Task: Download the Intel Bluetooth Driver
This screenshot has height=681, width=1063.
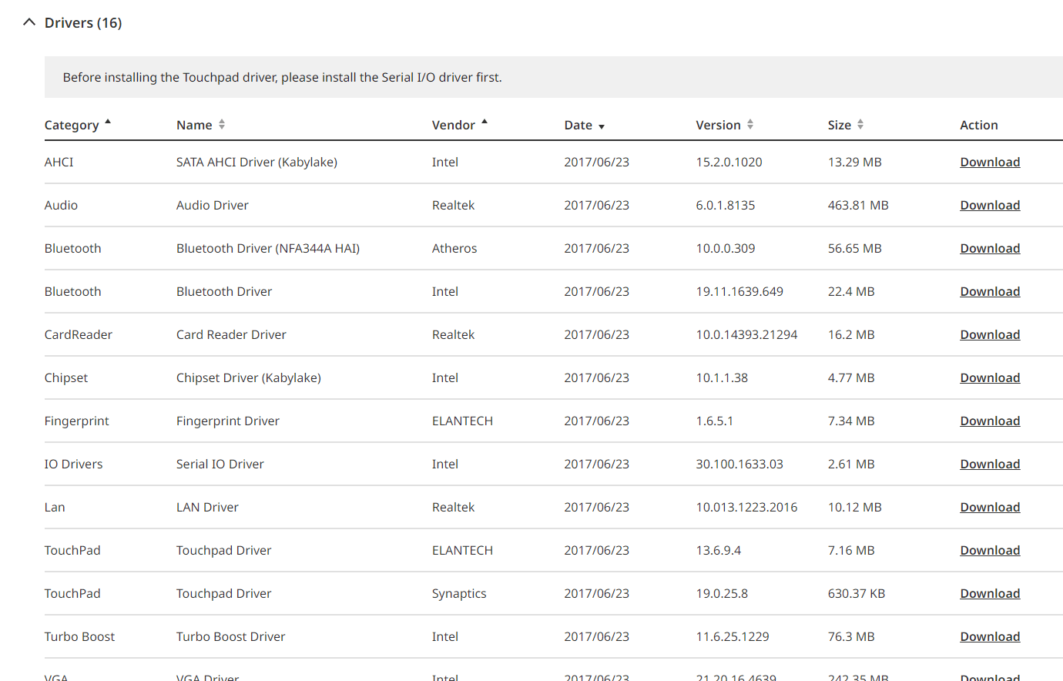Action: [990, 291]
